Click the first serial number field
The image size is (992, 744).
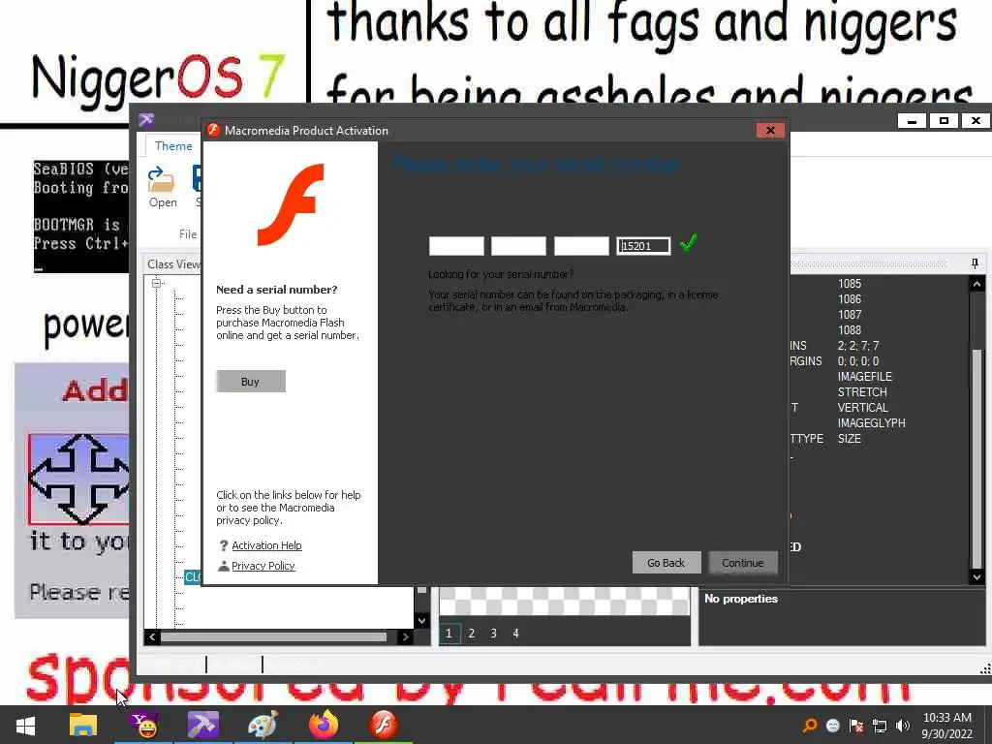(456, 246)
